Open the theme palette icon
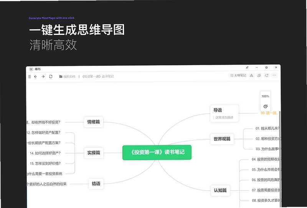This screenshot has height=208, width=307. pyautogui.click(x=266, y=106)
